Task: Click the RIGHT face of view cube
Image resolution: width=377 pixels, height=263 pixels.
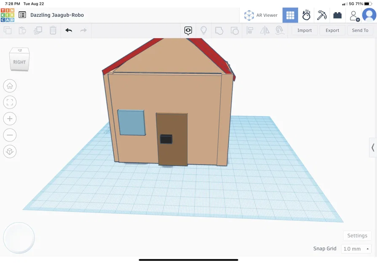Action: 19,62
